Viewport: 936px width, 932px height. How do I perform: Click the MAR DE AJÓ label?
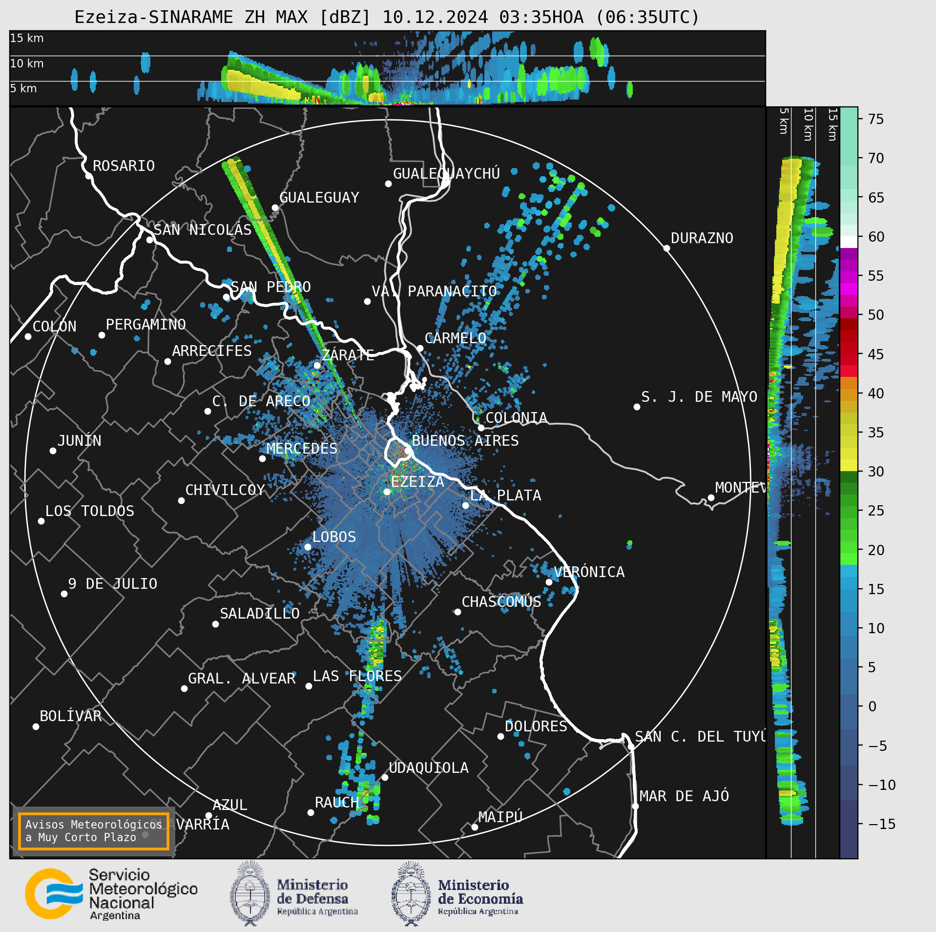click(x=684, y=796)
